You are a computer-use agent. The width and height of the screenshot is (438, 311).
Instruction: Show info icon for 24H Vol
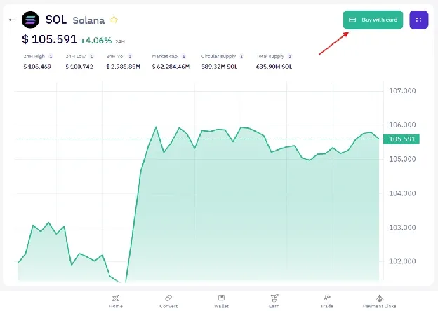click(x=130, y=56)
